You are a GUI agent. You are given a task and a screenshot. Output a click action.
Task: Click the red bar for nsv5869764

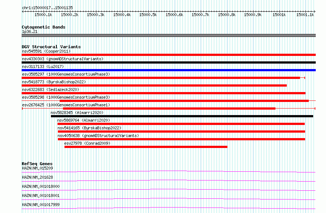pos(181,124)
